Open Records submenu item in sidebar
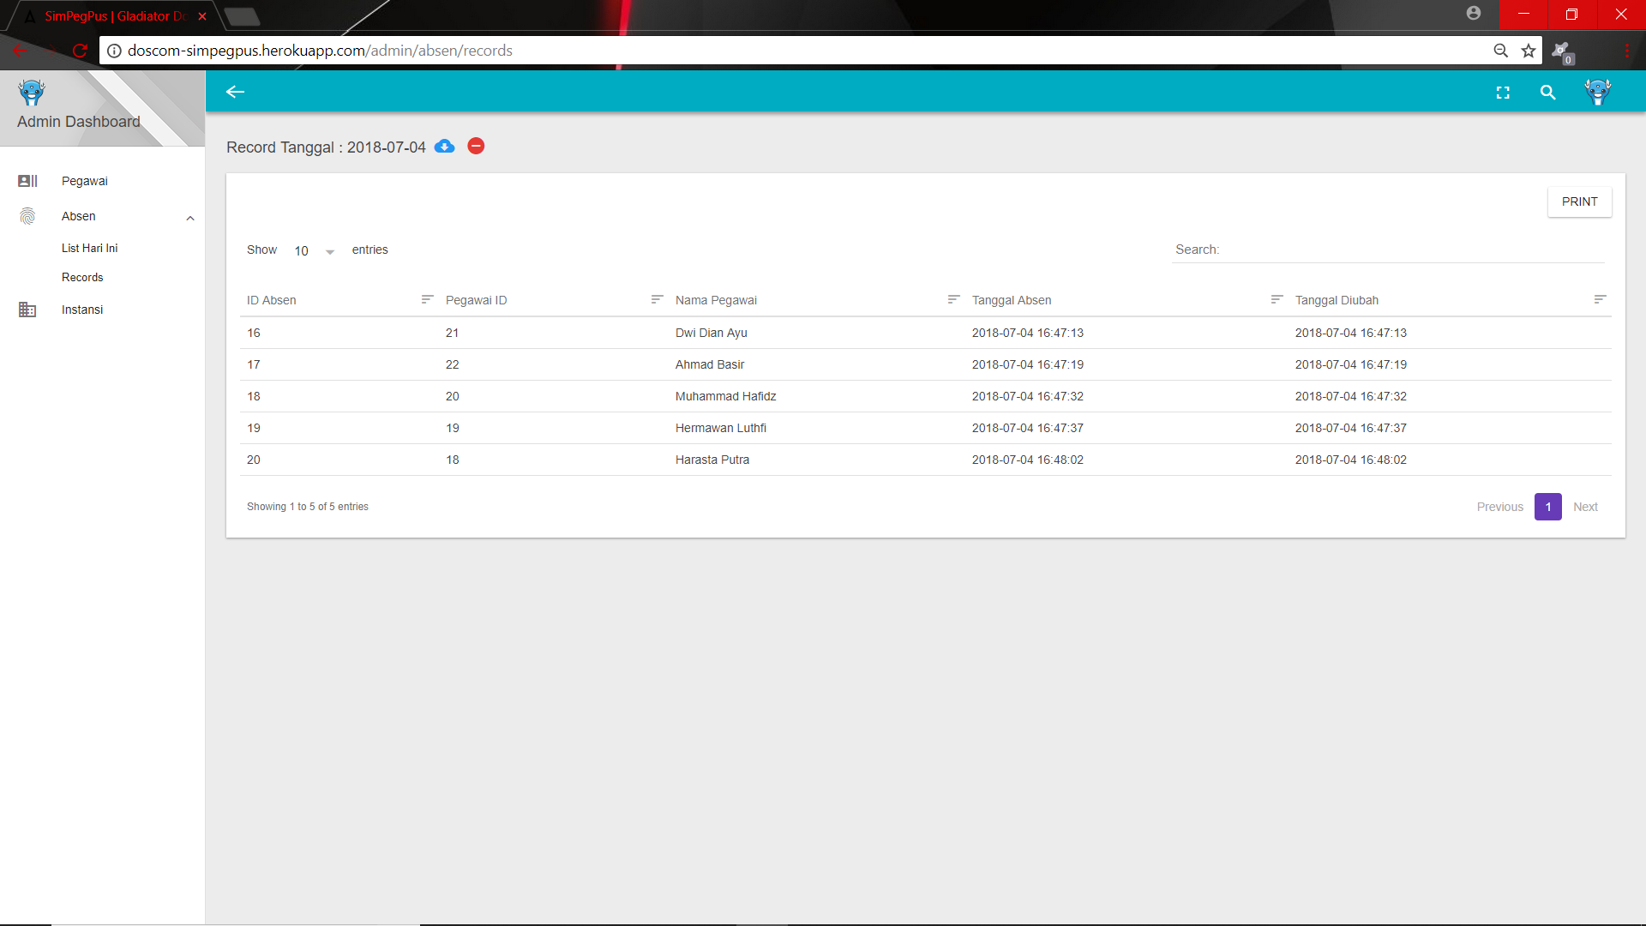The width and height of the screenshot is (1646, 926). [82, 277]
